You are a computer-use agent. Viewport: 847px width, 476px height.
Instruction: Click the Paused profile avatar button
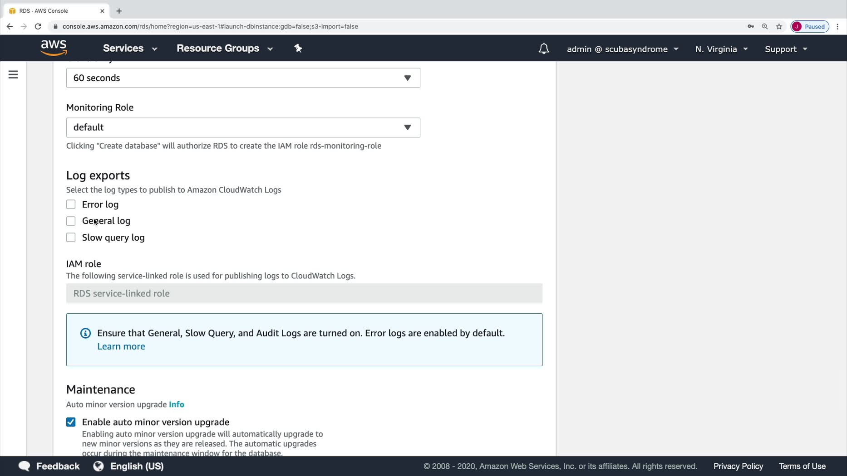point(810,26)
